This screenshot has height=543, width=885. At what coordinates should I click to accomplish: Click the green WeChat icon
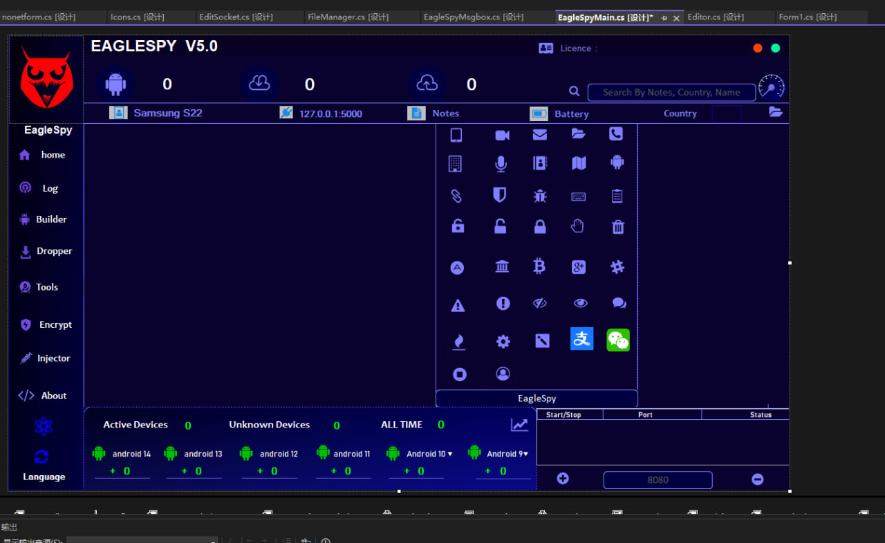pyautogui.click(x=618, y=340)
